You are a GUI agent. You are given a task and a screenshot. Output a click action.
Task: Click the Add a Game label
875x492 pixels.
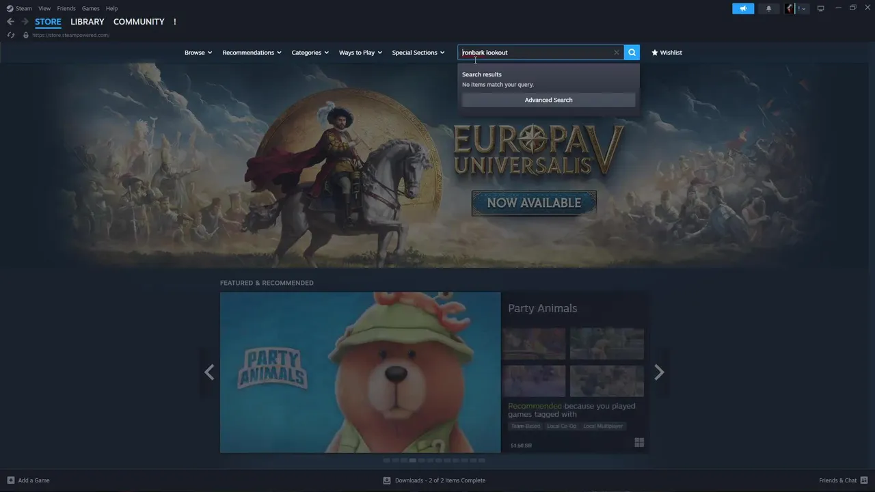[x=33, y=480]
